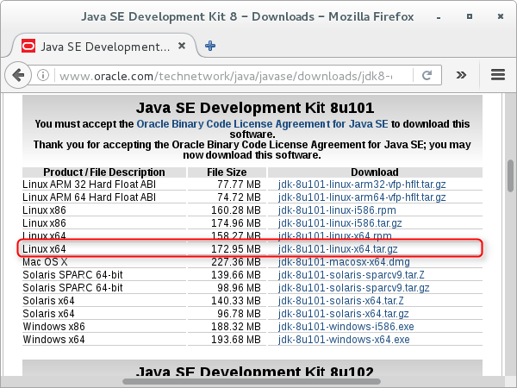
Task: Open a new tab with the plus icon
Action: (x=210, y=46)
